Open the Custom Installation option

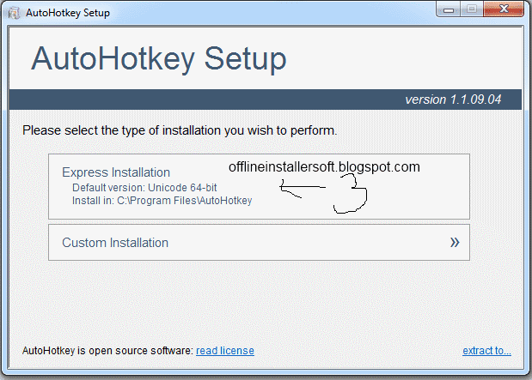[x=259, y=242]
